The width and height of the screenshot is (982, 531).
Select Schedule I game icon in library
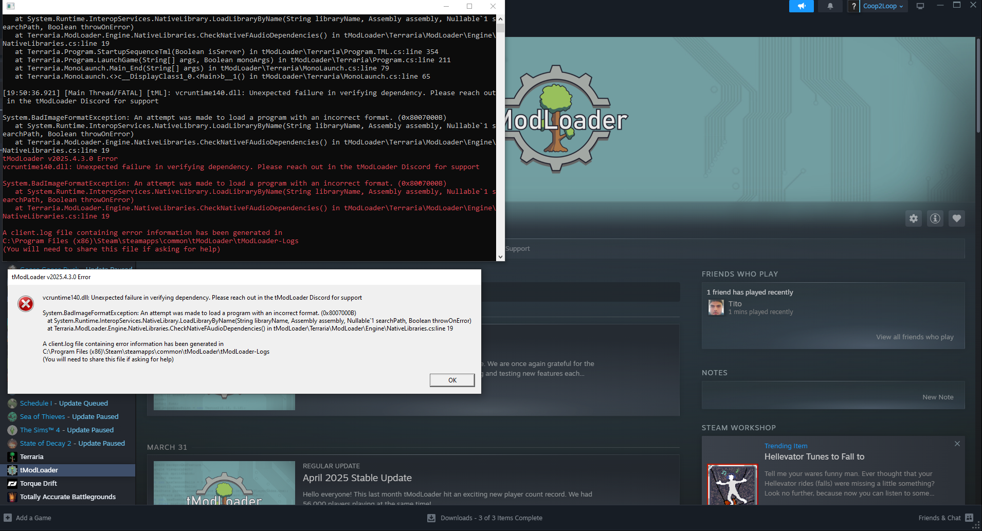tap(12, 404)
